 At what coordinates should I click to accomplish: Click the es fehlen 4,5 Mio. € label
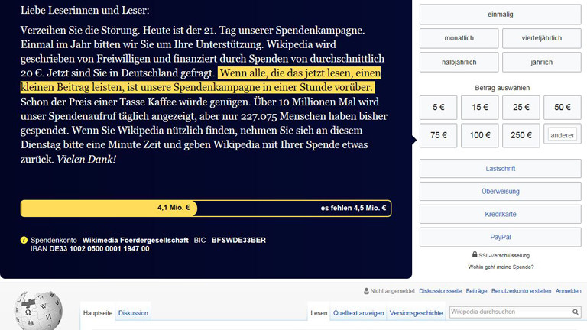click(x=353, y=208)
